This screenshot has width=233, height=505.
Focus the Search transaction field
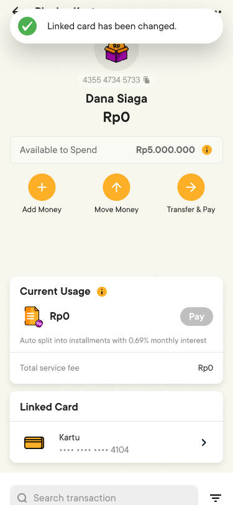click(104, 498)
